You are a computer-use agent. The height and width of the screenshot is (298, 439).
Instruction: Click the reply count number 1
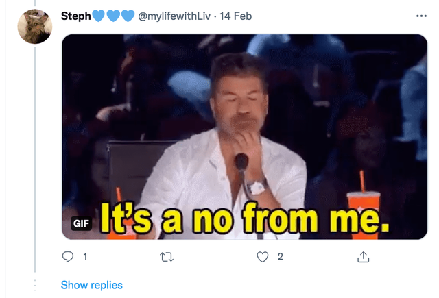point(85,257)
